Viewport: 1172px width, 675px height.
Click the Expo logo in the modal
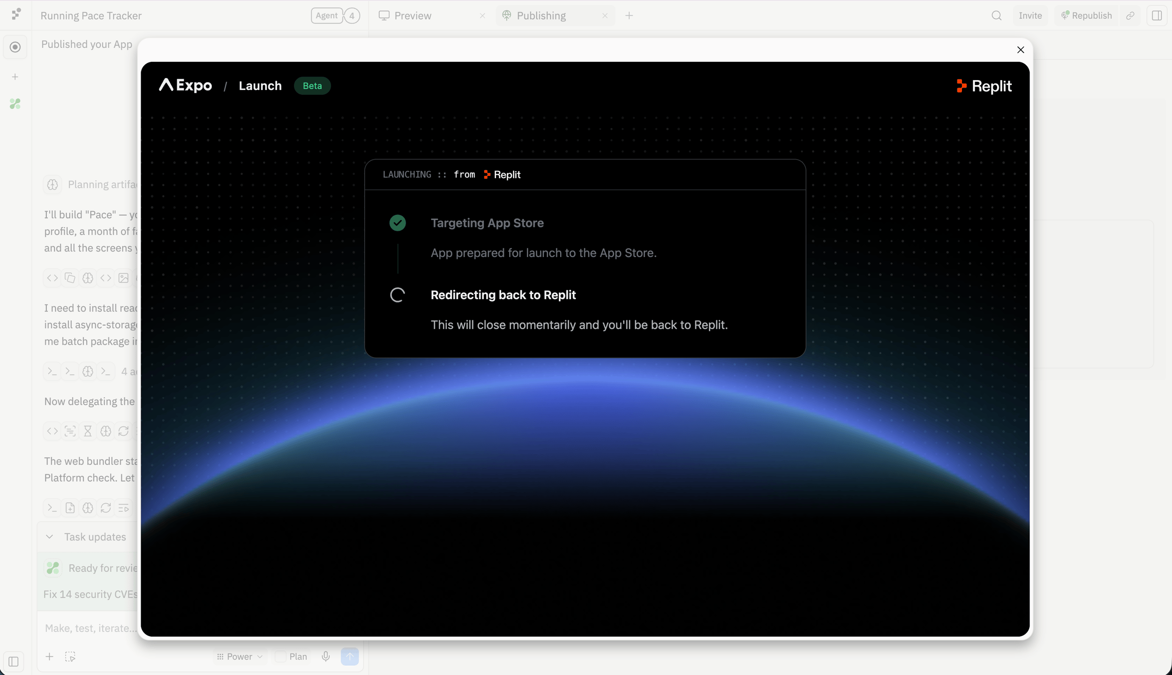click(185, 85)
